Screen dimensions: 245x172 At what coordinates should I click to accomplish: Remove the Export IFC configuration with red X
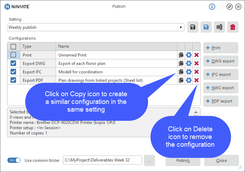(x=196, y=72)
